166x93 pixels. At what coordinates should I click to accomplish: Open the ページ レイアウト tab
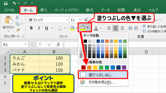[67, 10]
